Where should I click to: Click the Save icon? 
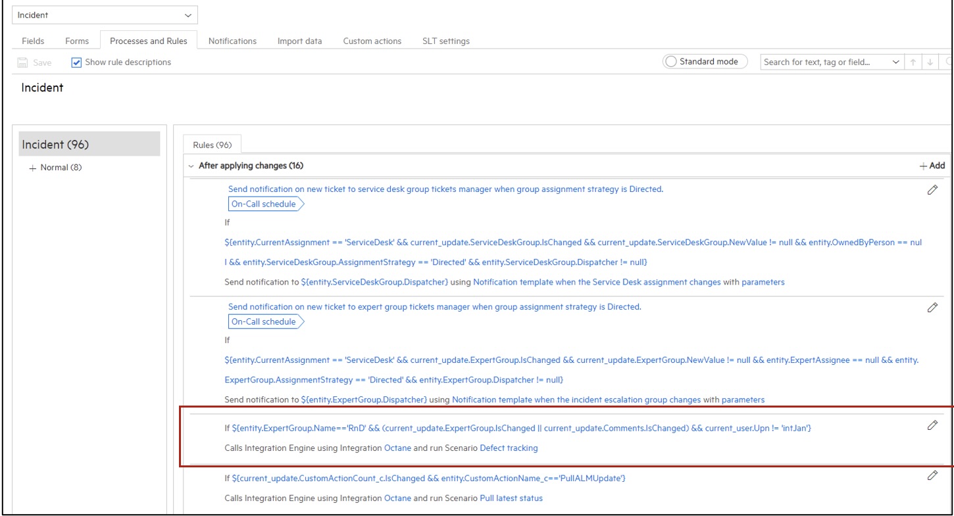pos(23,63)
